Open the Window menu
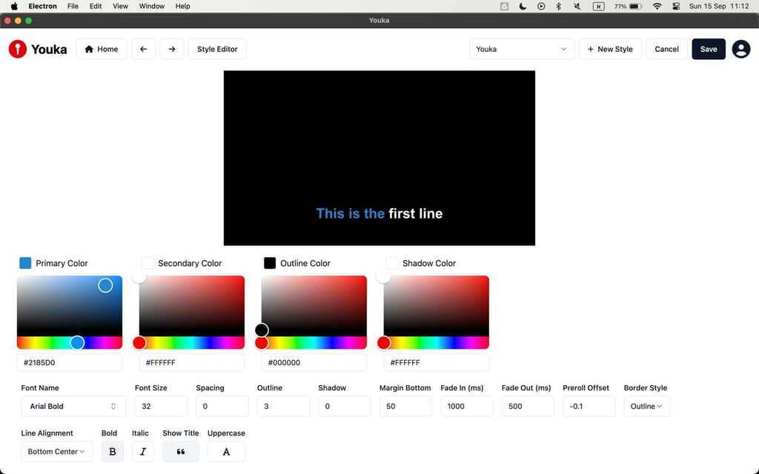 pos(152,6)
